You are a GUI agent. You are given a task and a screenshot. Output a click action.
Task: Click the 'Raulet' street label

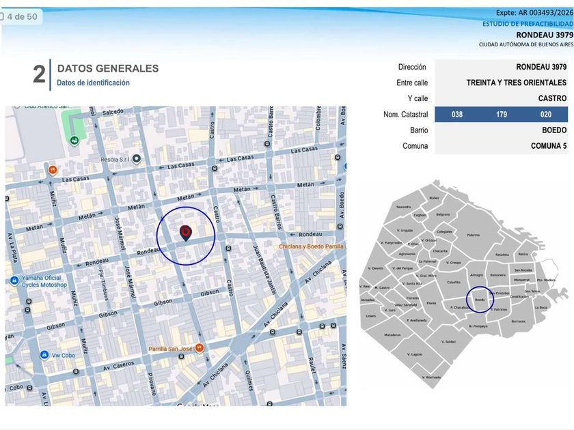point(312,366)
